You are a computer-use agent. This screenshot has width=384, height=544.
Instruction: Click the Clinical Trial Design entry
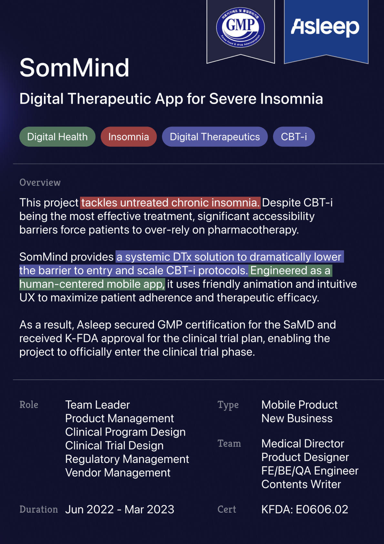(x=114, y=445)
